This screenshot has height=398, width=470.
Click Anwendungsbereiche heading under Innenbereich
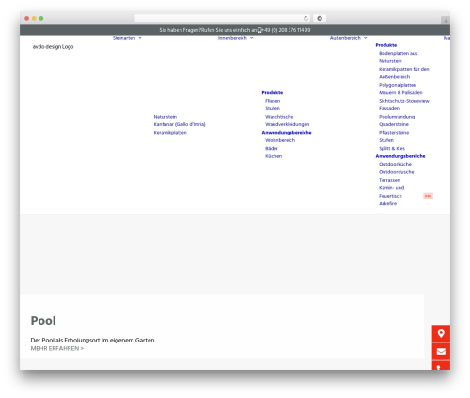(287, 133)
